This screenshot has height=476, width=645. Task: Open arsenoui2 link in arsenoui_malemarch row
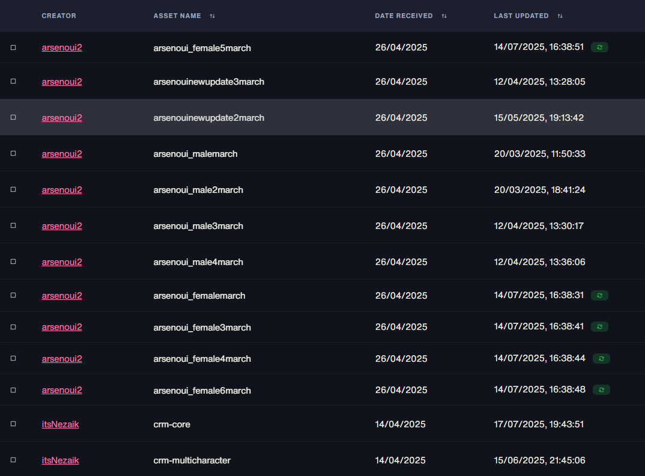click(x=62, y=154)
